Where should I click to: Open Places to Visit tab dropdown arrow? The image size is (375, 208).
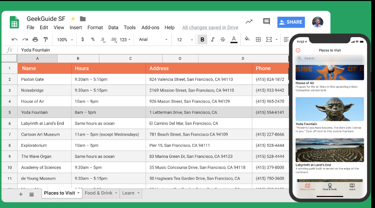click(78, 193)
